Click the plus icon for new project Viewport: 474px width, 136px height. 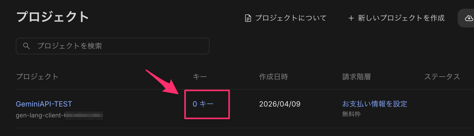click(351, 18)
